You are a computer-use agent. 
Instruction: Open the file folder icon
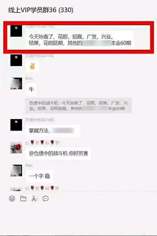(23, 199)
